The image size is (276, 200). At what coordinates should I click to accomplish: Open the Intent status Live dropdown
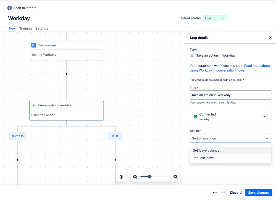215,18
